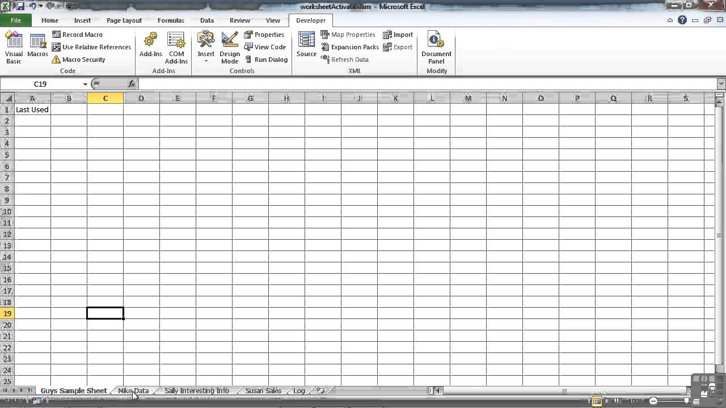This screenshot has height=408, width=726.
Task: Open the Sally Interesting Info sheet
Action: coord(197,390)
